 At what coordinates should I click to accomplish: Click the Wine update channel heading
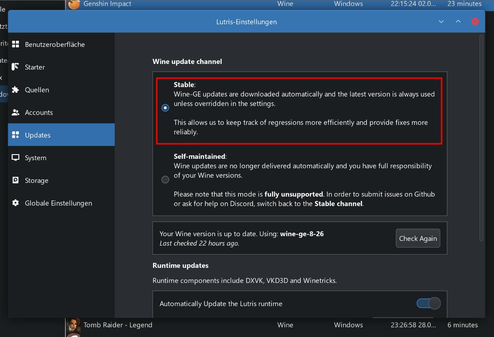click(187, 61)
